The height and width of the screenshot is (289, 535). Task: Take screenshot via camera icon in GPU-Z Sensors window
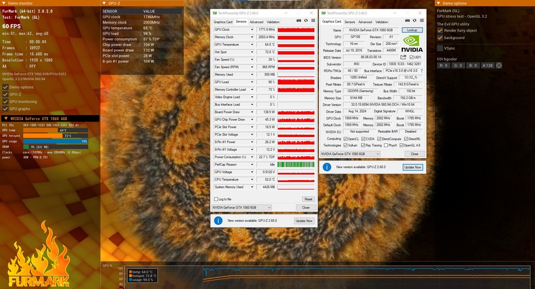click(x=299, y=21)
